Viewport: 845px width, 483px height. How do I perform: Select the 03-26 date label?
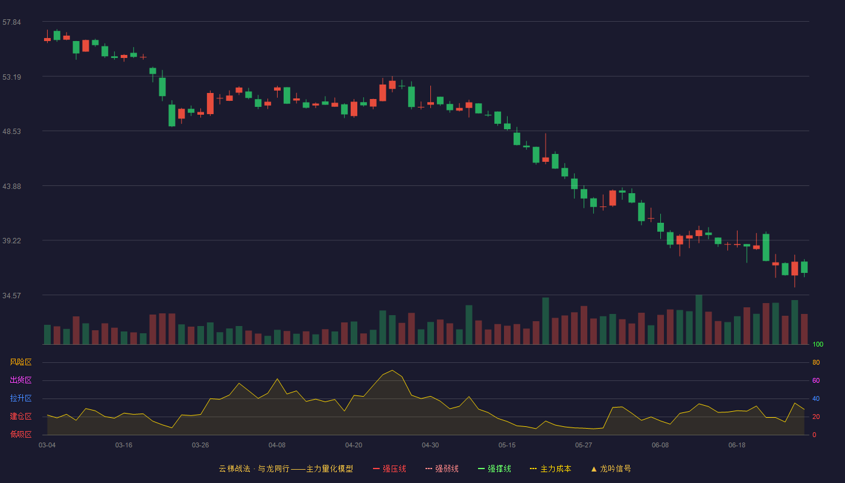(200, 445)
